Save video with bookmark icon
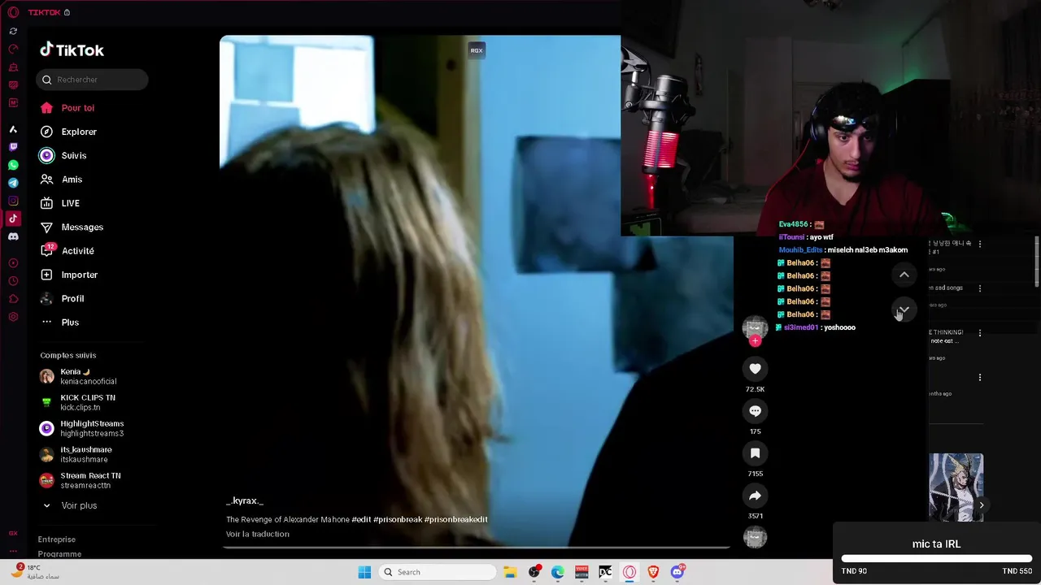The width and height of the screenshot is (1041, 585). coord(755,453)
